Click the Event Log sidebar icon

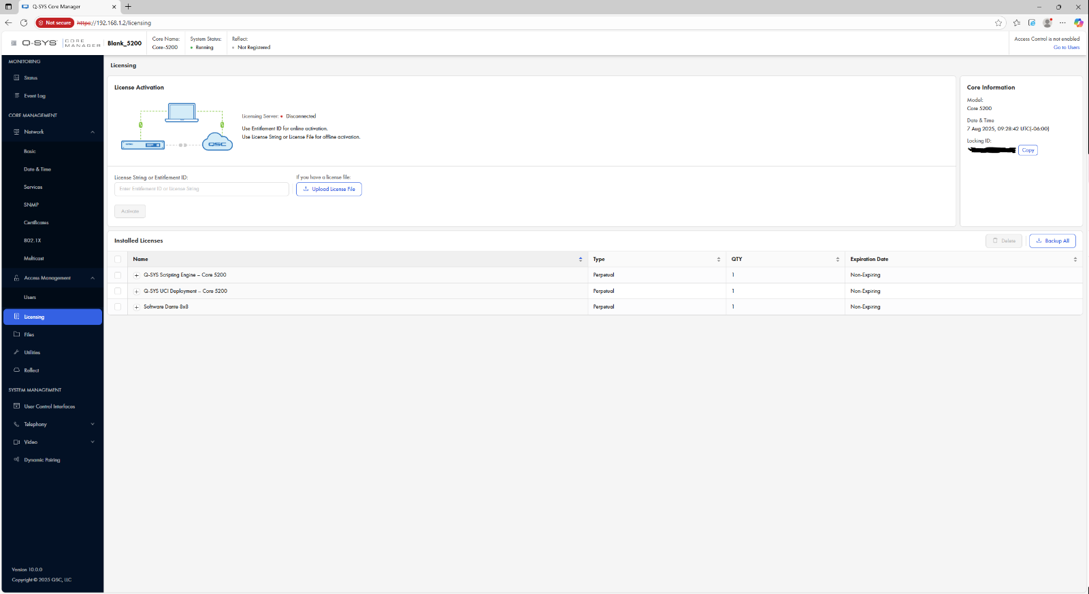click(17, 96)
